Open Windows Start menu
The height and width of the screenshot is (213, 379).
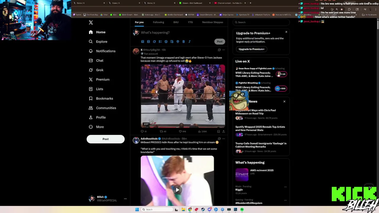137,209
